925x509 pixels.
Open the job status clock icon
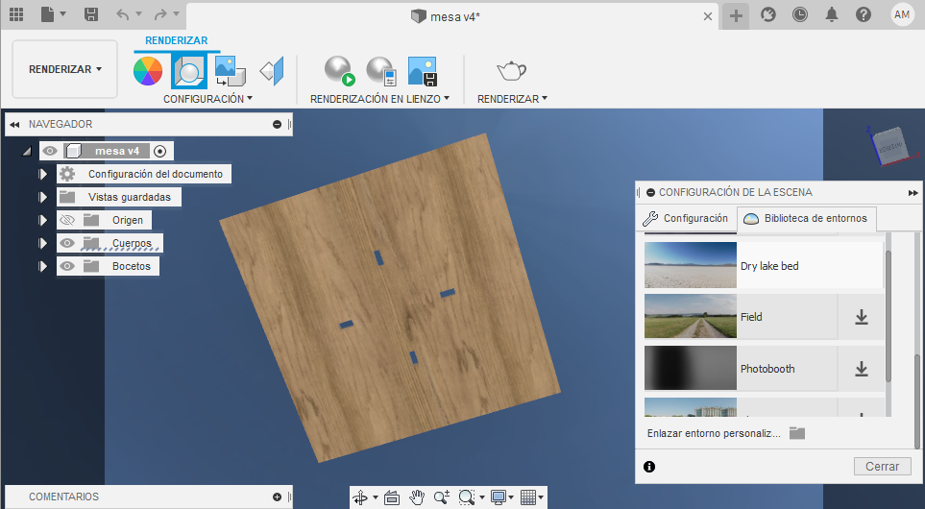click(800, 14)
